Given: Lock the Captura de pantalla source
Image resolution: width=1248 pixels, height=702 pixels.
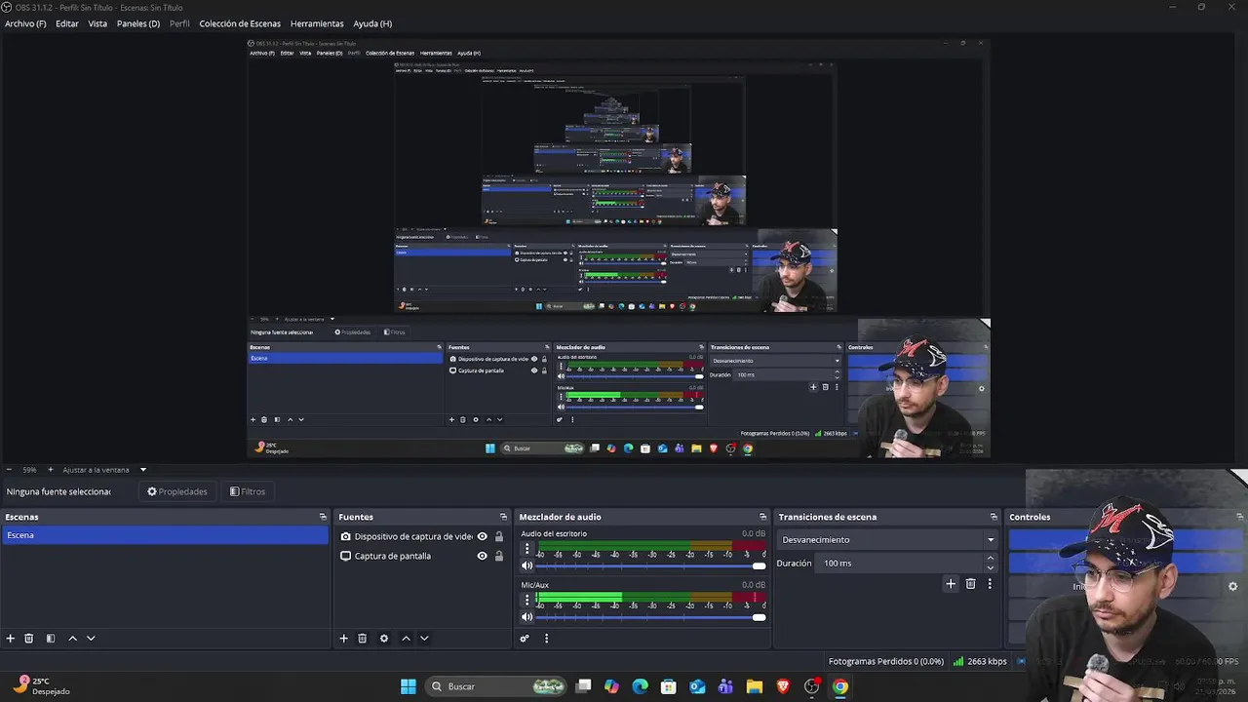Looking at the screenshot, I should coord(499,556).
